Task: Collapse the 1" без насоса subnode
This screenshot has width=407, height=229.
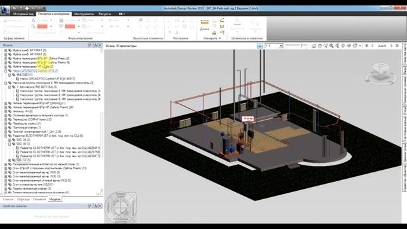Action: [x=10, y=87]
